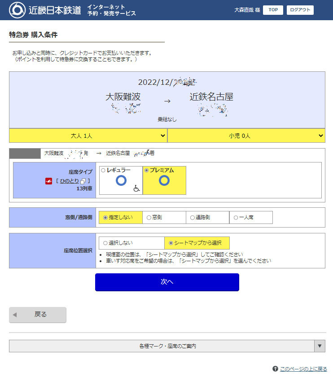Image resolution: width=333 pixels, height=377 pixels.
Task: Click the wheelchair icon in レギュラー cell
Action: pyautogui.click(x=136, y=188)
